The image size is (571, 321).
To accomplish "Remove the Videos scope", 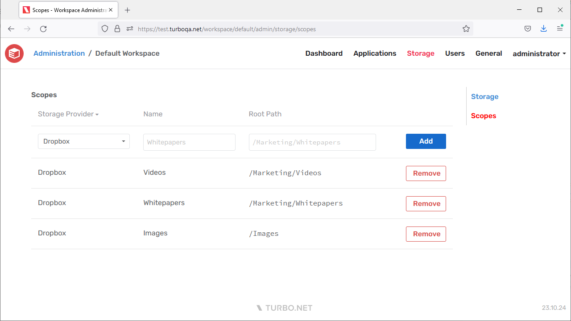I will 426,173.
